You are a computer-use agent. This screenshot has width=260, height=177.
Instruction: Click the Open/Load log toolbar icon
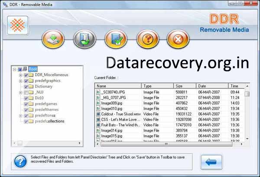84,39
